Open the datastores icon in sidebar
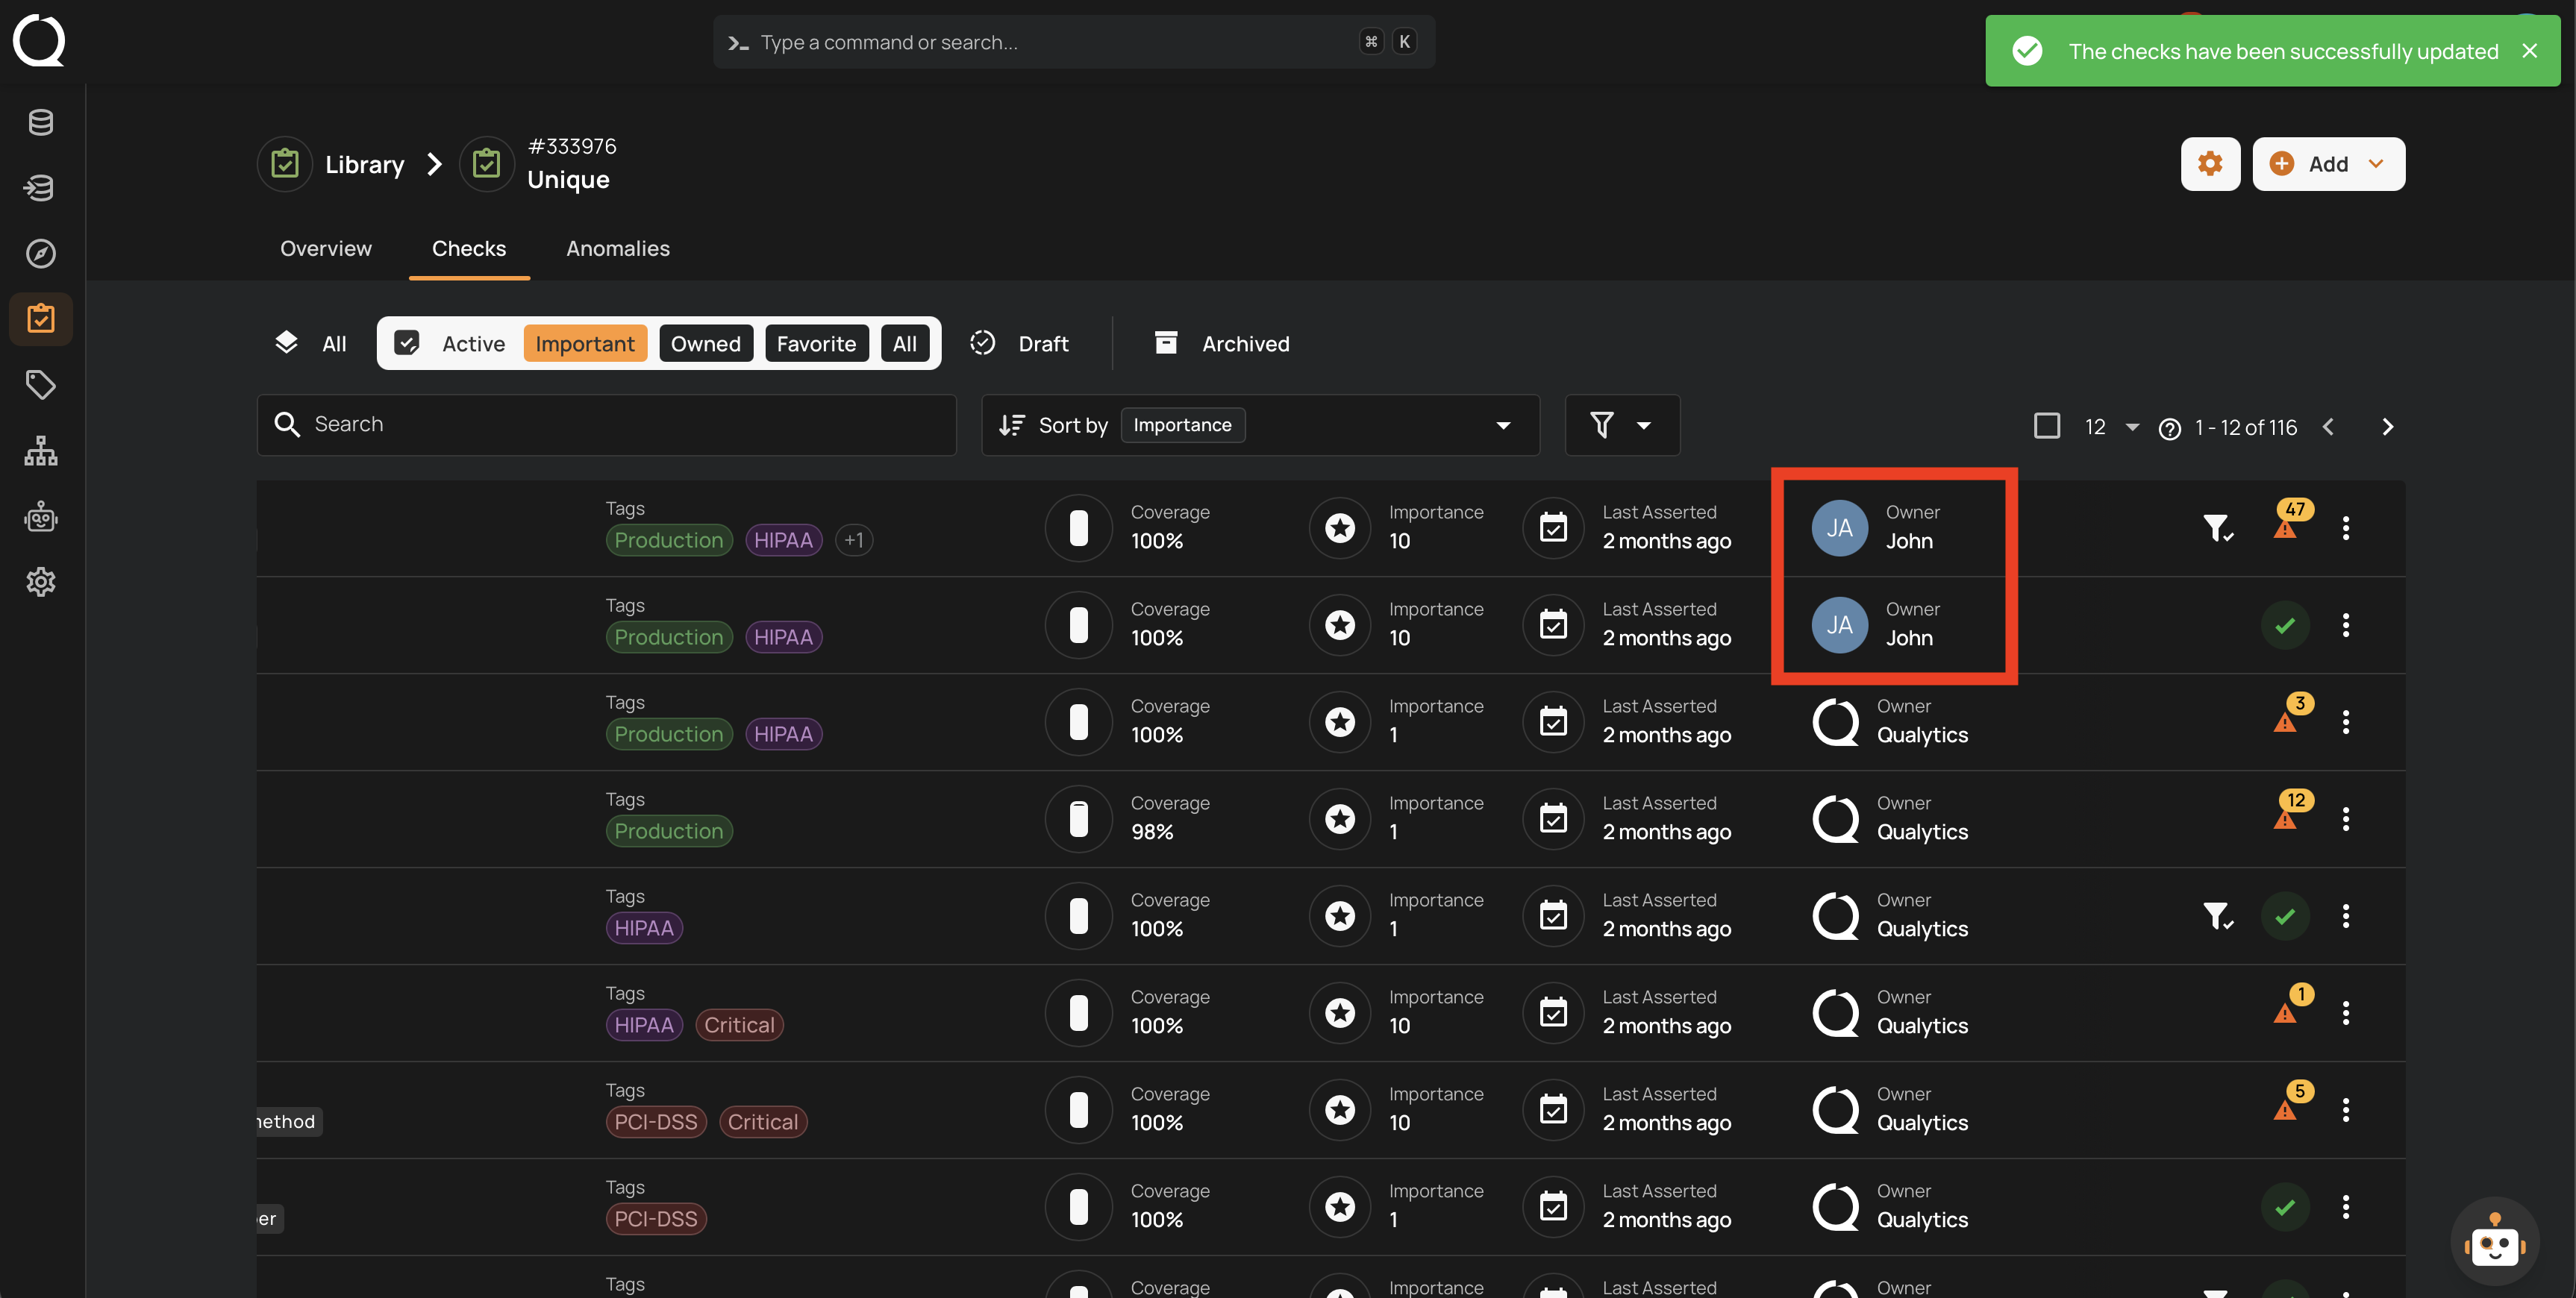Screen dimensions: 2576x1298 (x=40, y=123)
